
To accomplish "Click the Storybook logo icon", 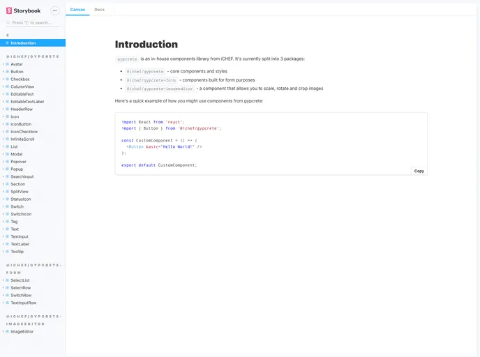I will [x=9, y=10].
